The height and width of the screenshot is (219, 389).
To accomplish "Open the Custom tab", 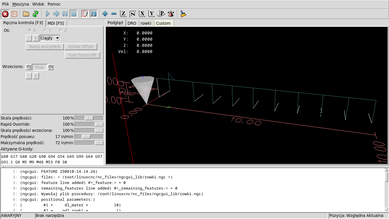I will tap(163, 23).
